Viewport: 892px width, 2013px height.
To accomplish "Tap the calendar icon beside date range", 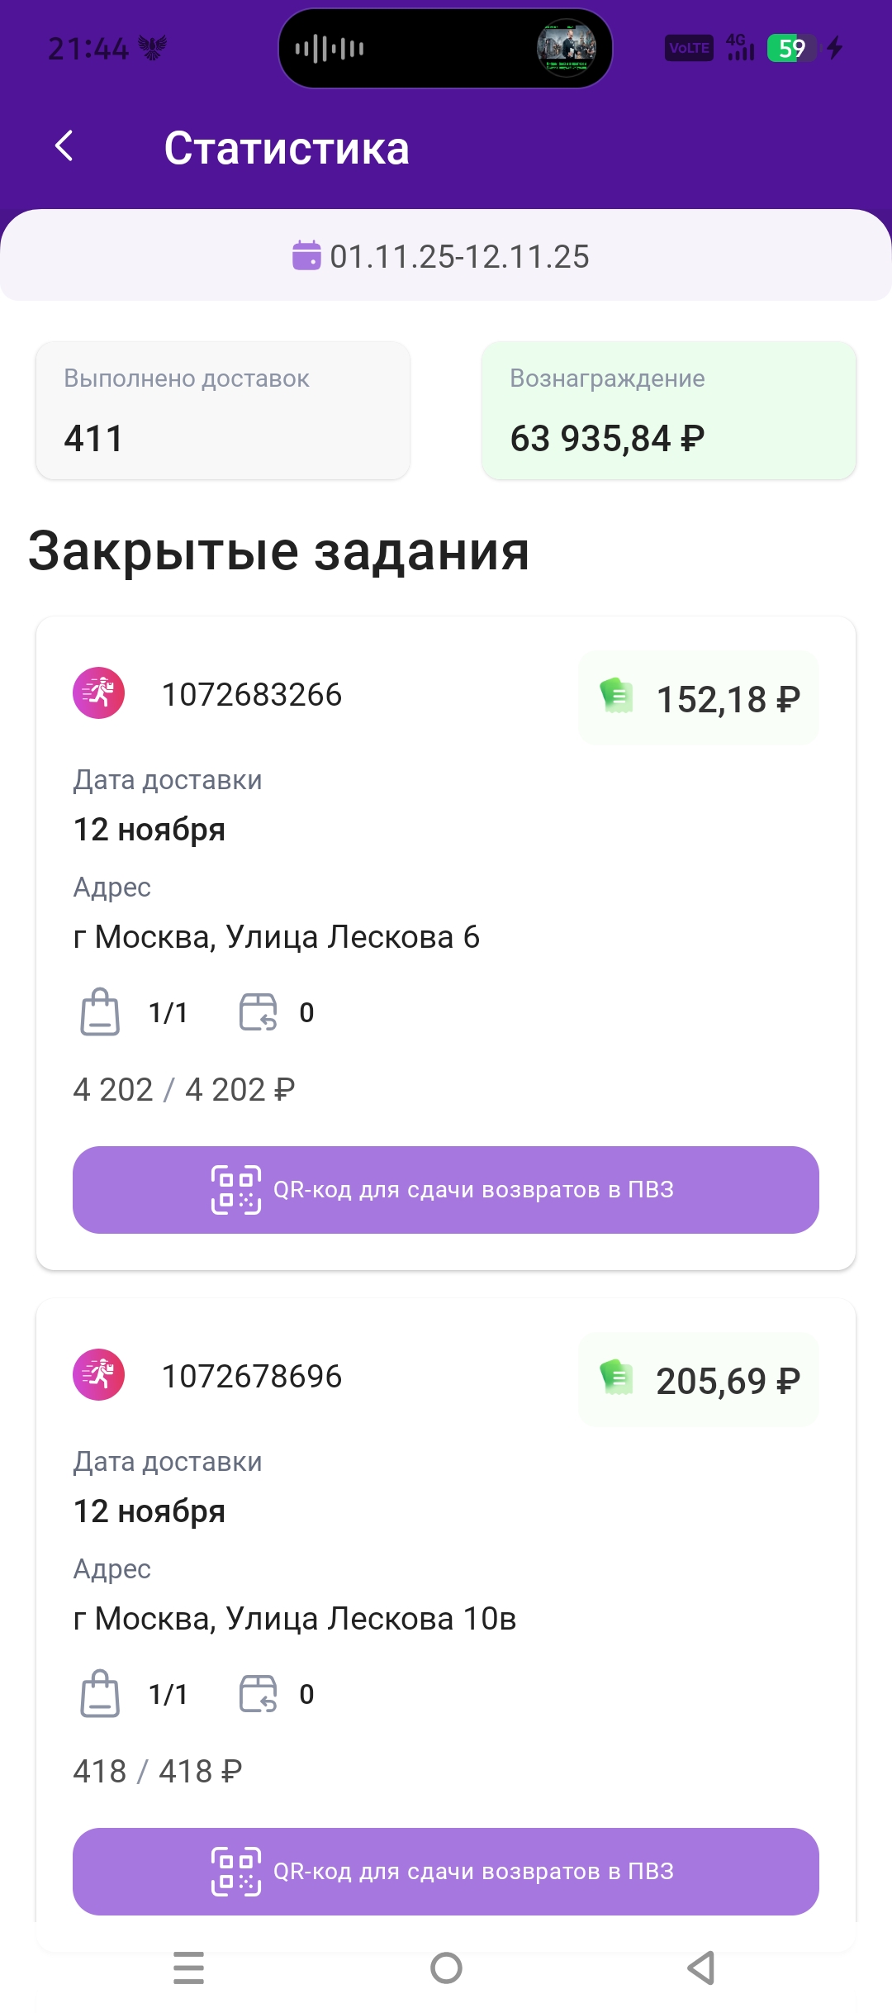I will [306, 255].
